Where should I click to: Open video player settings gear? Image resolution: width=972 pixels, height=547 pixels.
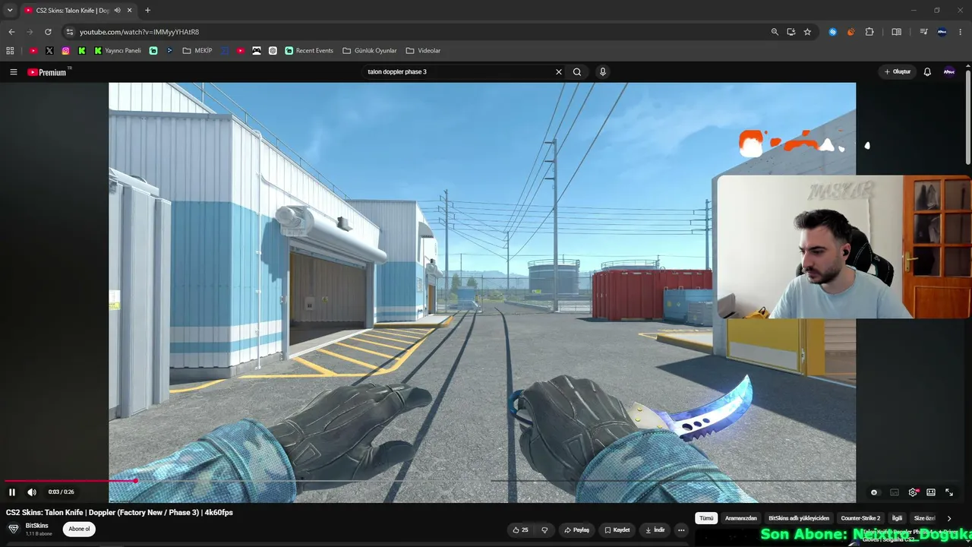click(x=913, y=492)
